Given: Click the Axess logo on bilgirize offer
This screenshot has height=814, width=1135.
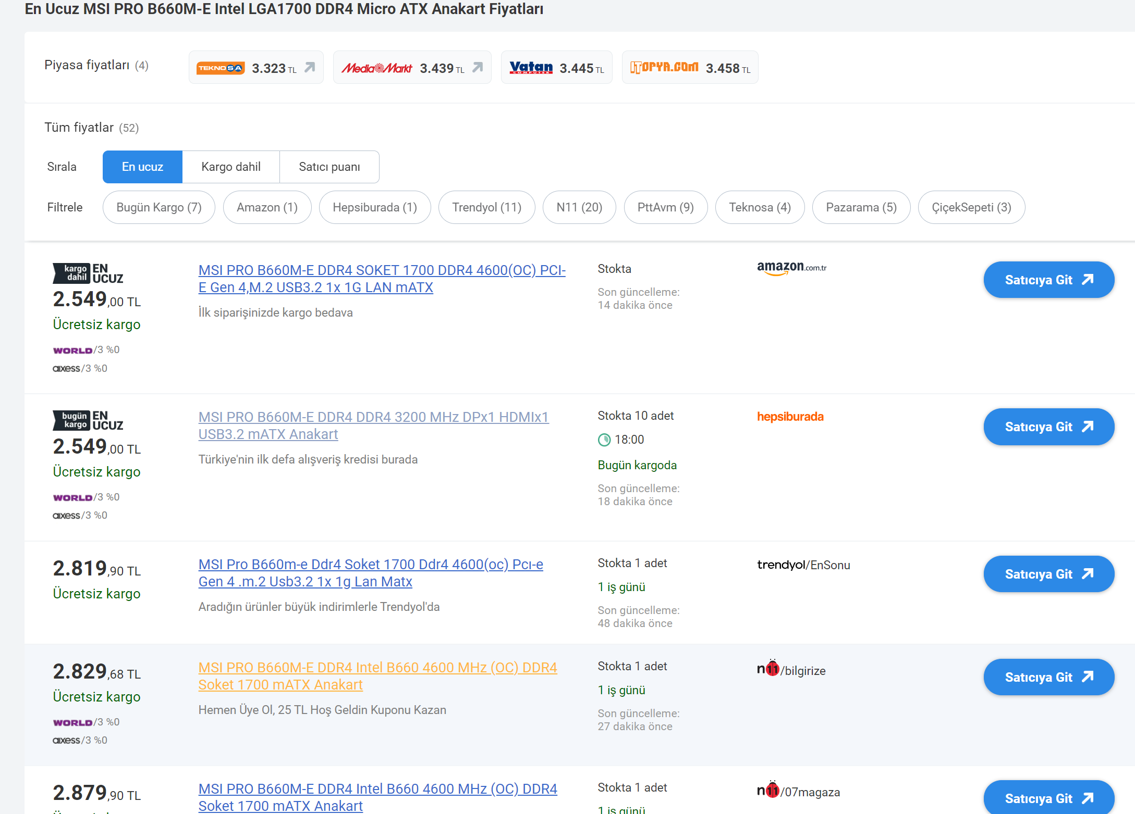Looking at the screenshot, I should click(67, 741).
